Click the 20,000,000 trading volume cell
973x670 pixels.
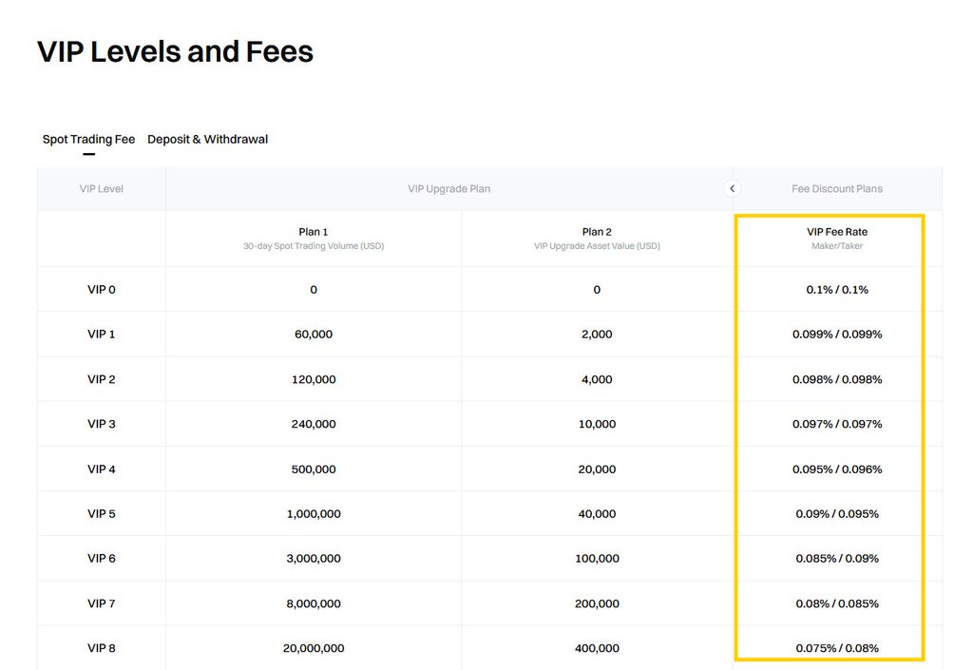(x=314, y=648)
